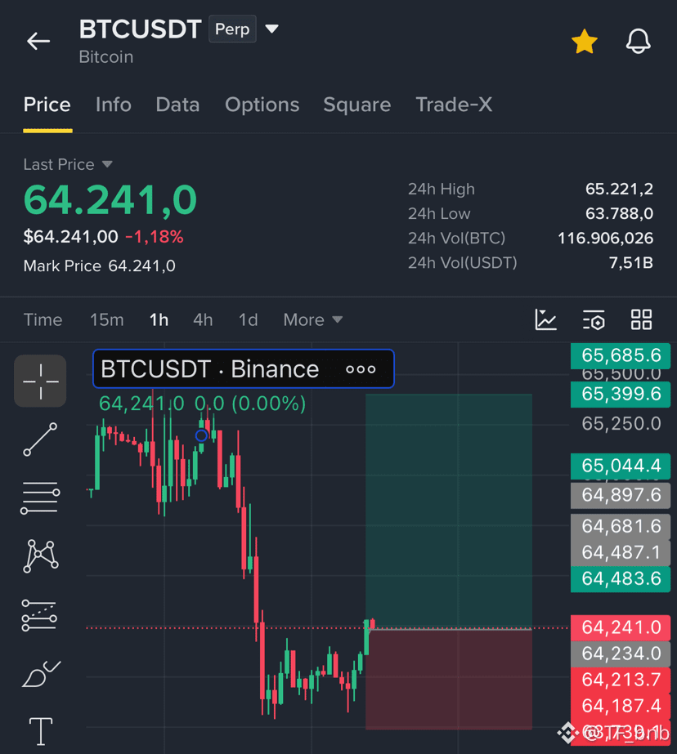
Task: Click the green take-profit zone on chart
Action: click(448, 511)
